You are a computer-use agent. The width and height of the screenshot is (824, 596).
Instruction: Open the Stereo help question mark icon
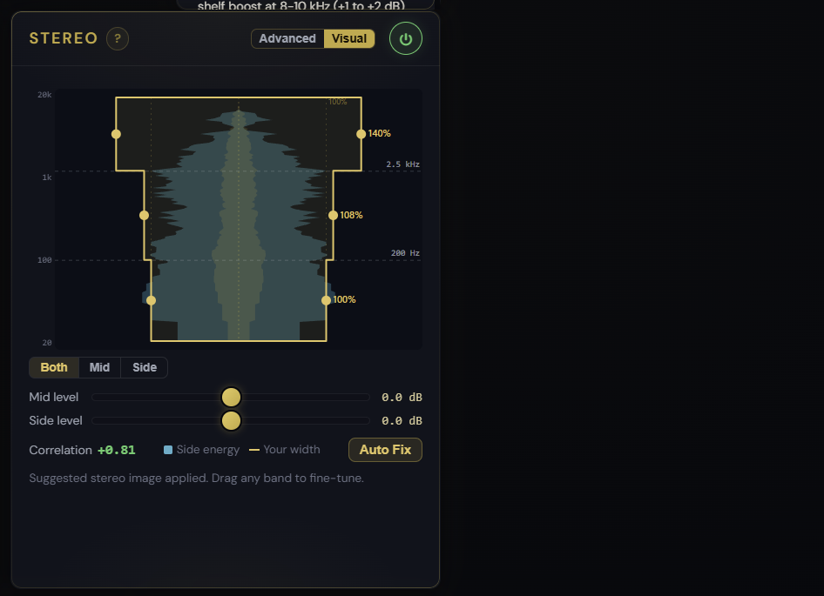118,39
